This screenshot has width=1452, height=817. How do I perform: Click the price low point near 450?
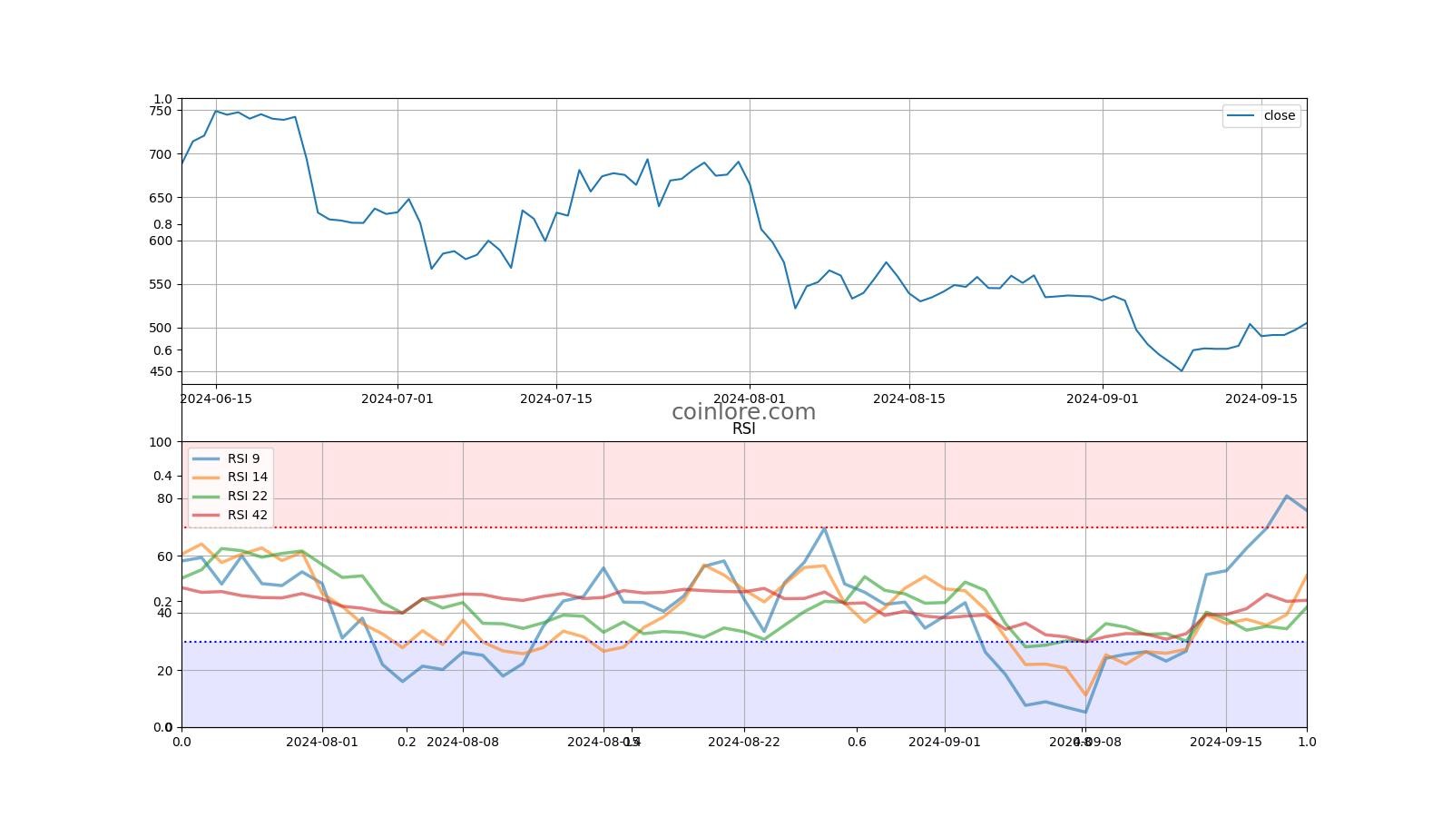1182,370
